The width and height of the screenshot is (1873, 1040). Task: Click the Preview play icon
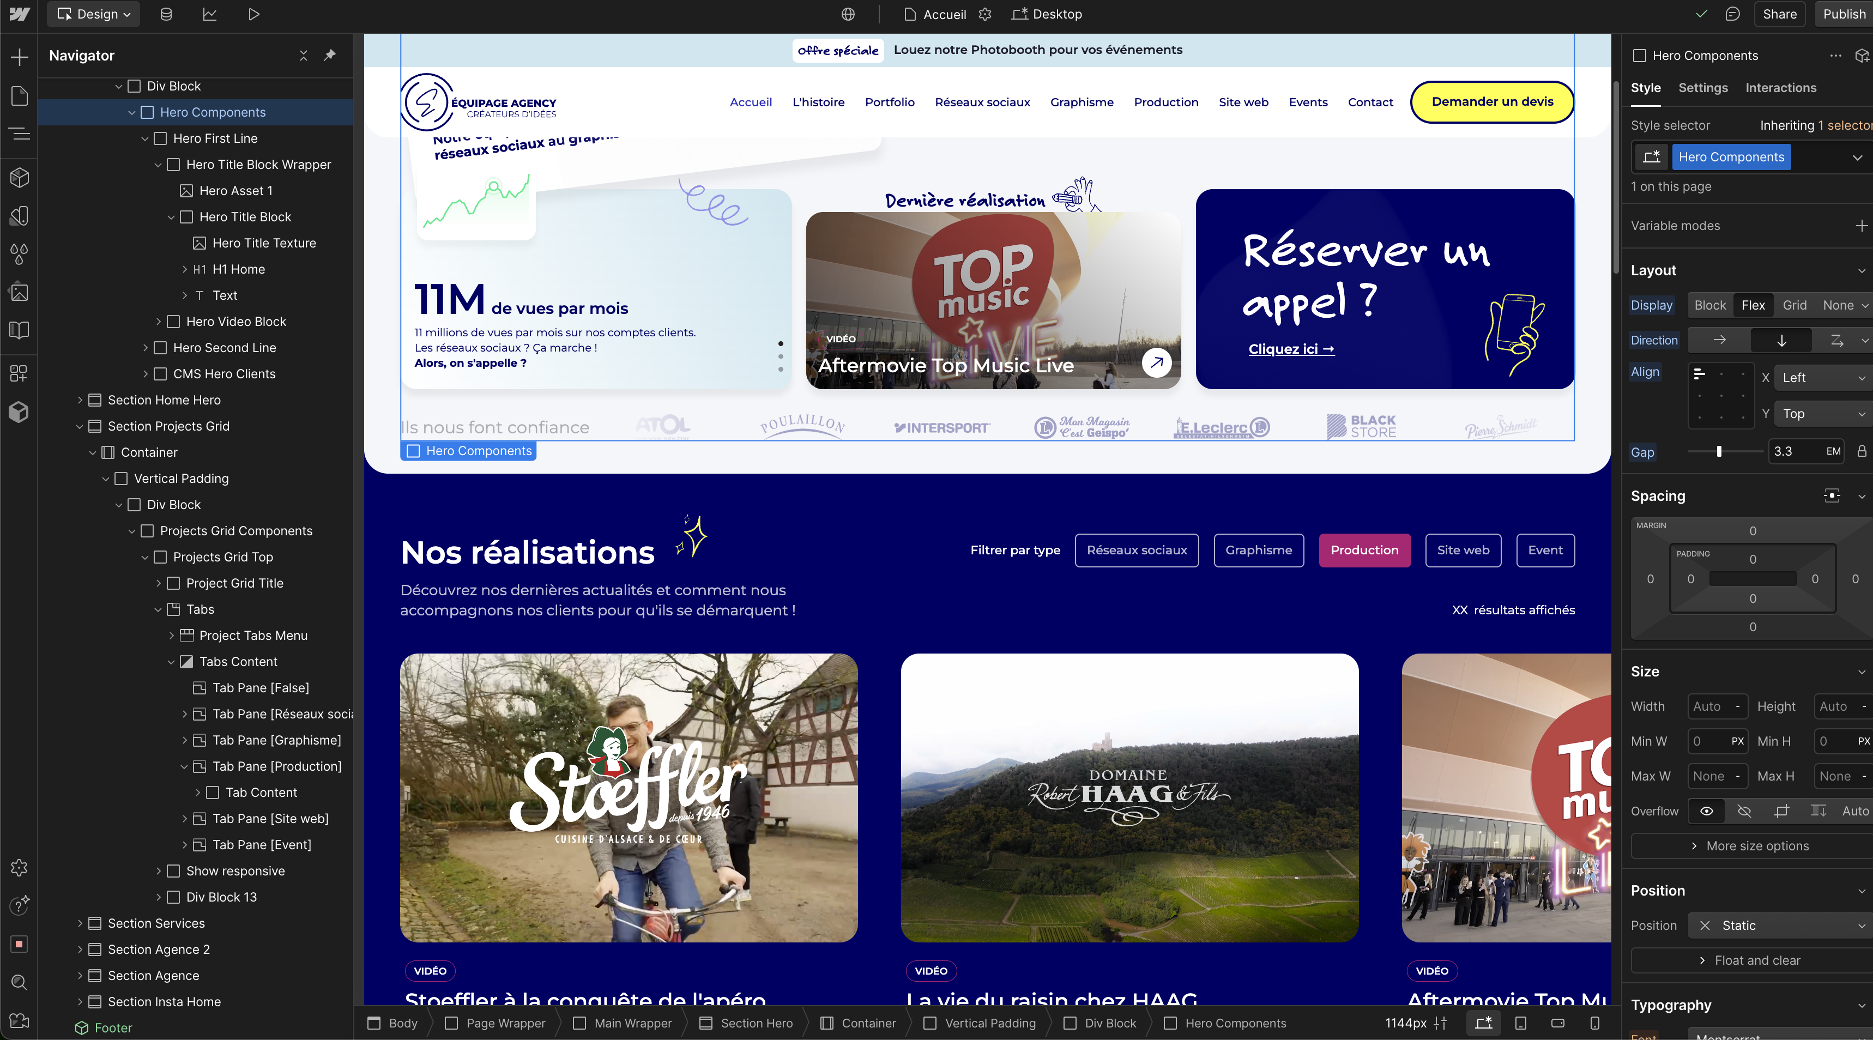[254, 14]
